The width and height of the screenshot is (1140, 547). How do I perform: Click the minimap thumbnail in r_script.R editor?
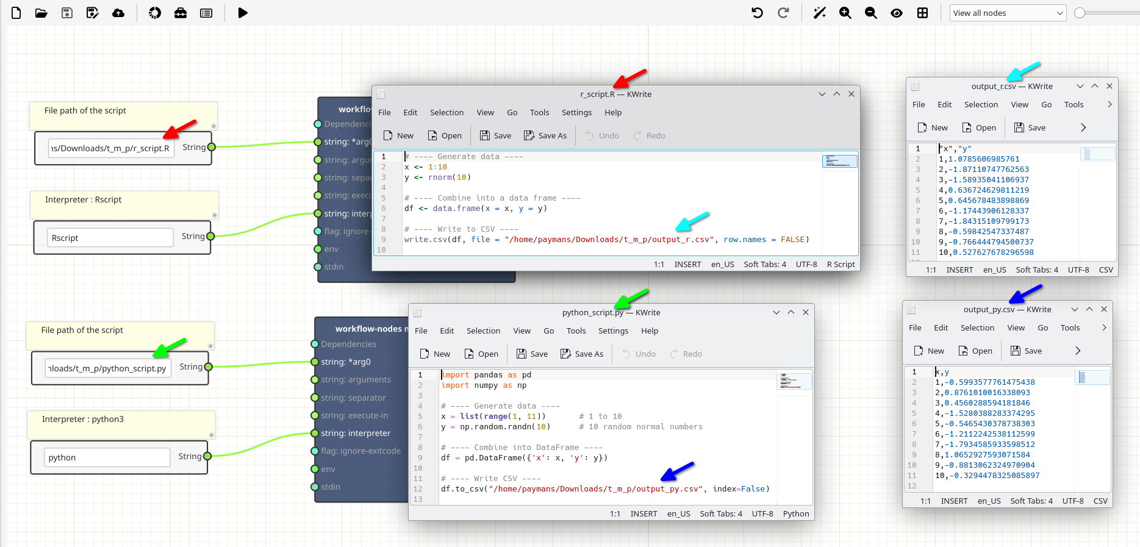coord(839,161)
